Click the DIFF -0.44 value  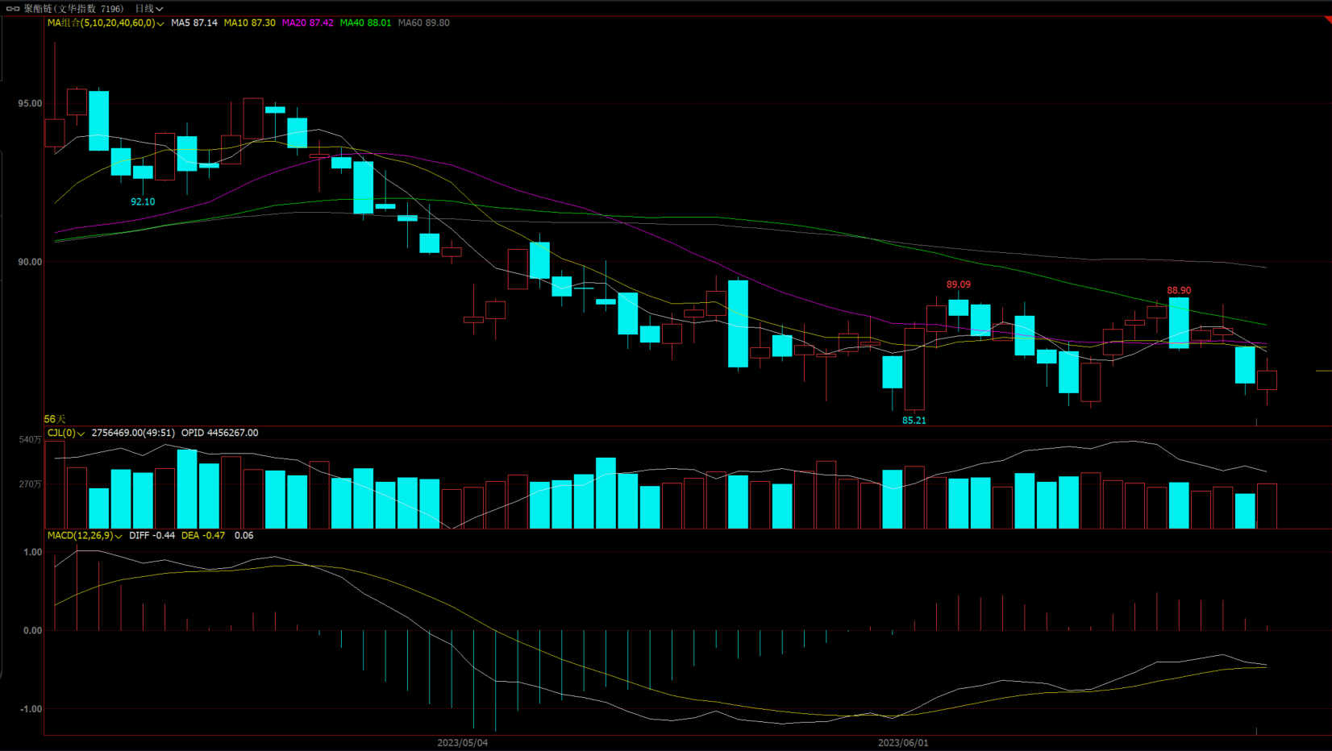[x=152, y=535]
